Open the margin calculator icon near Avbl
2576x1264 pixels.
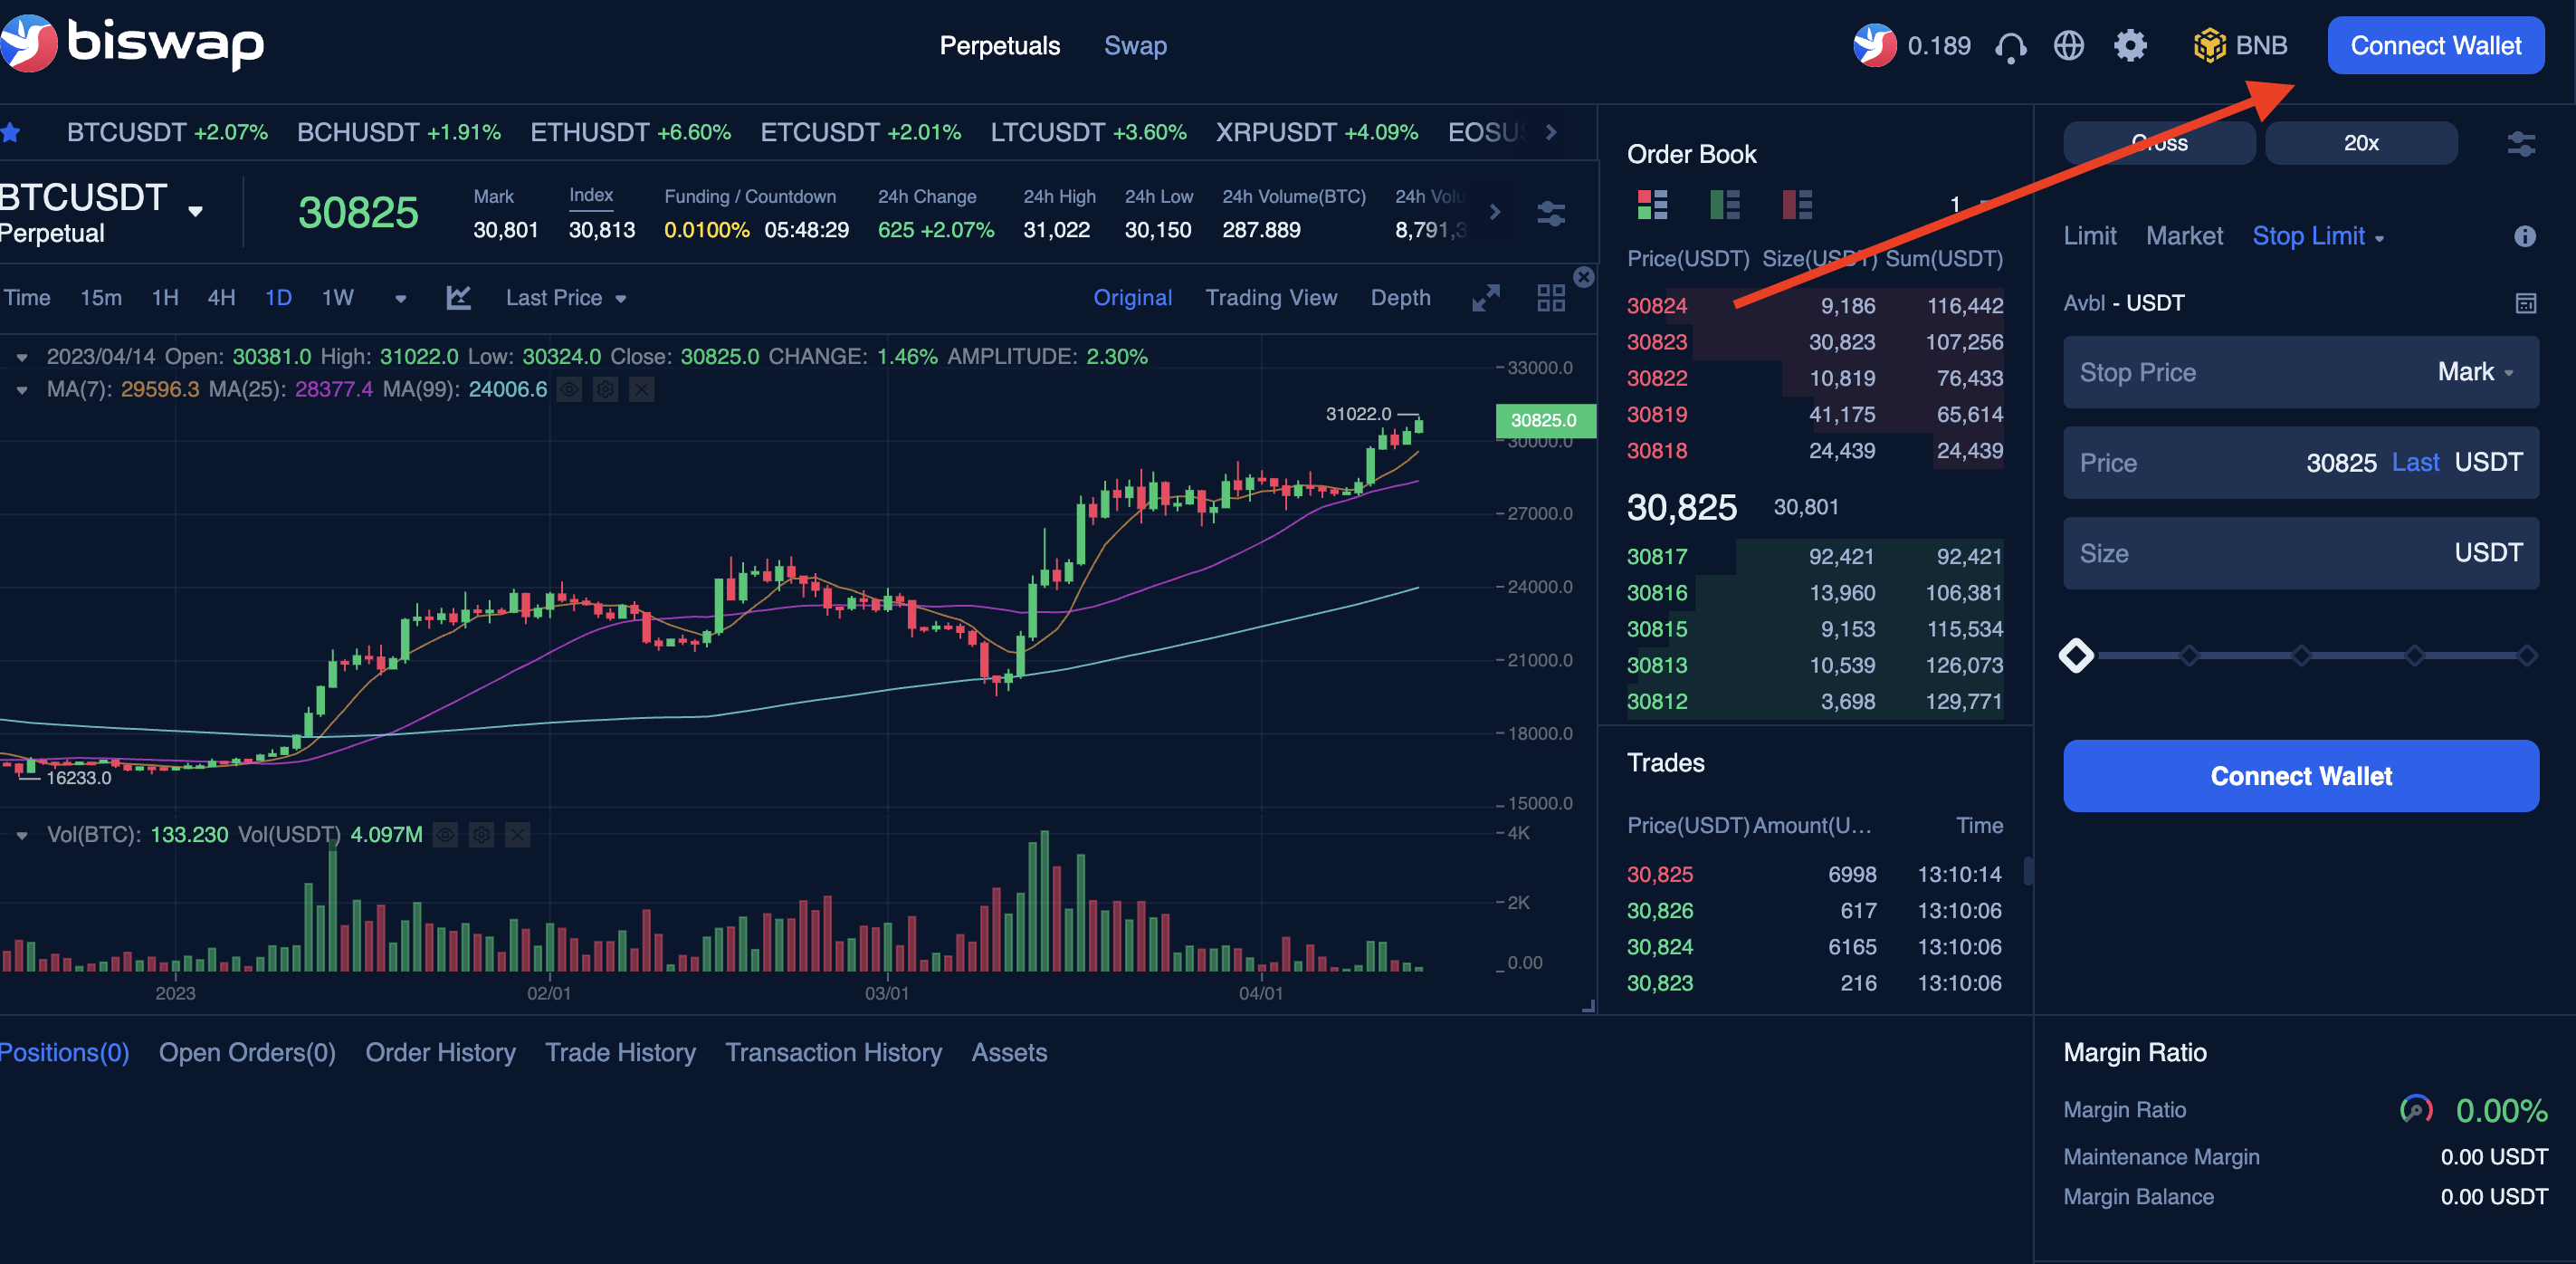pyautogui.click(x=2527, y=303)
